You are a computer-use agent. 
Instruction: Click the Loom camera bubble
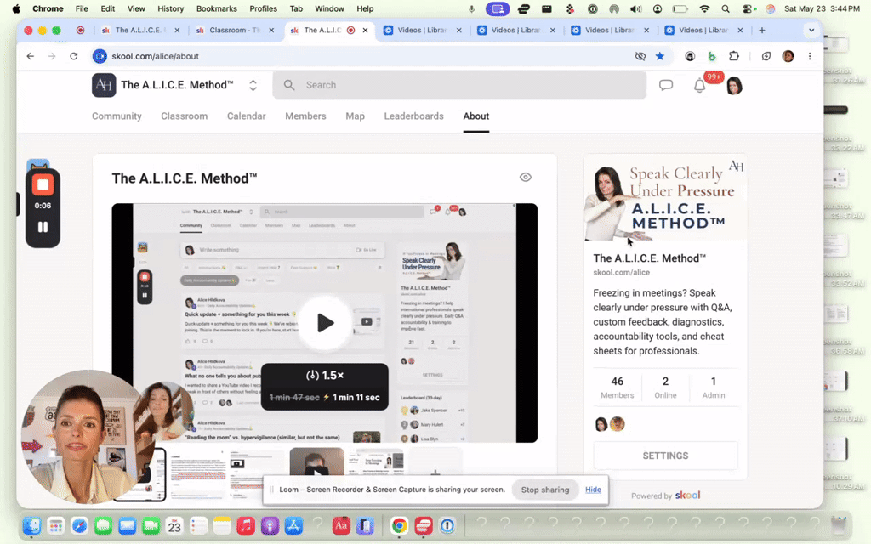pos(88,437)
